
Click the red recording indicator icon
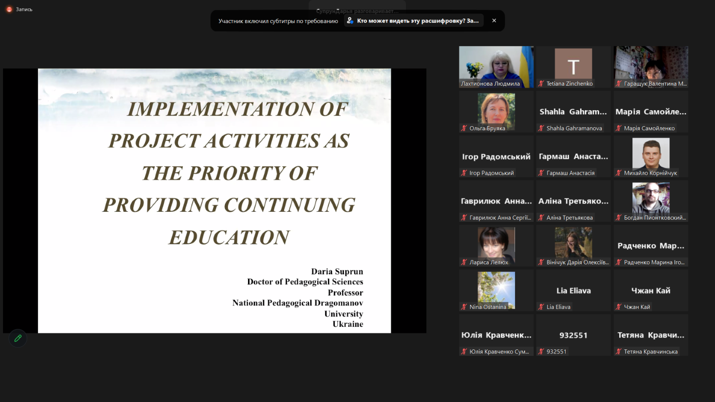(x=9, y=9)
